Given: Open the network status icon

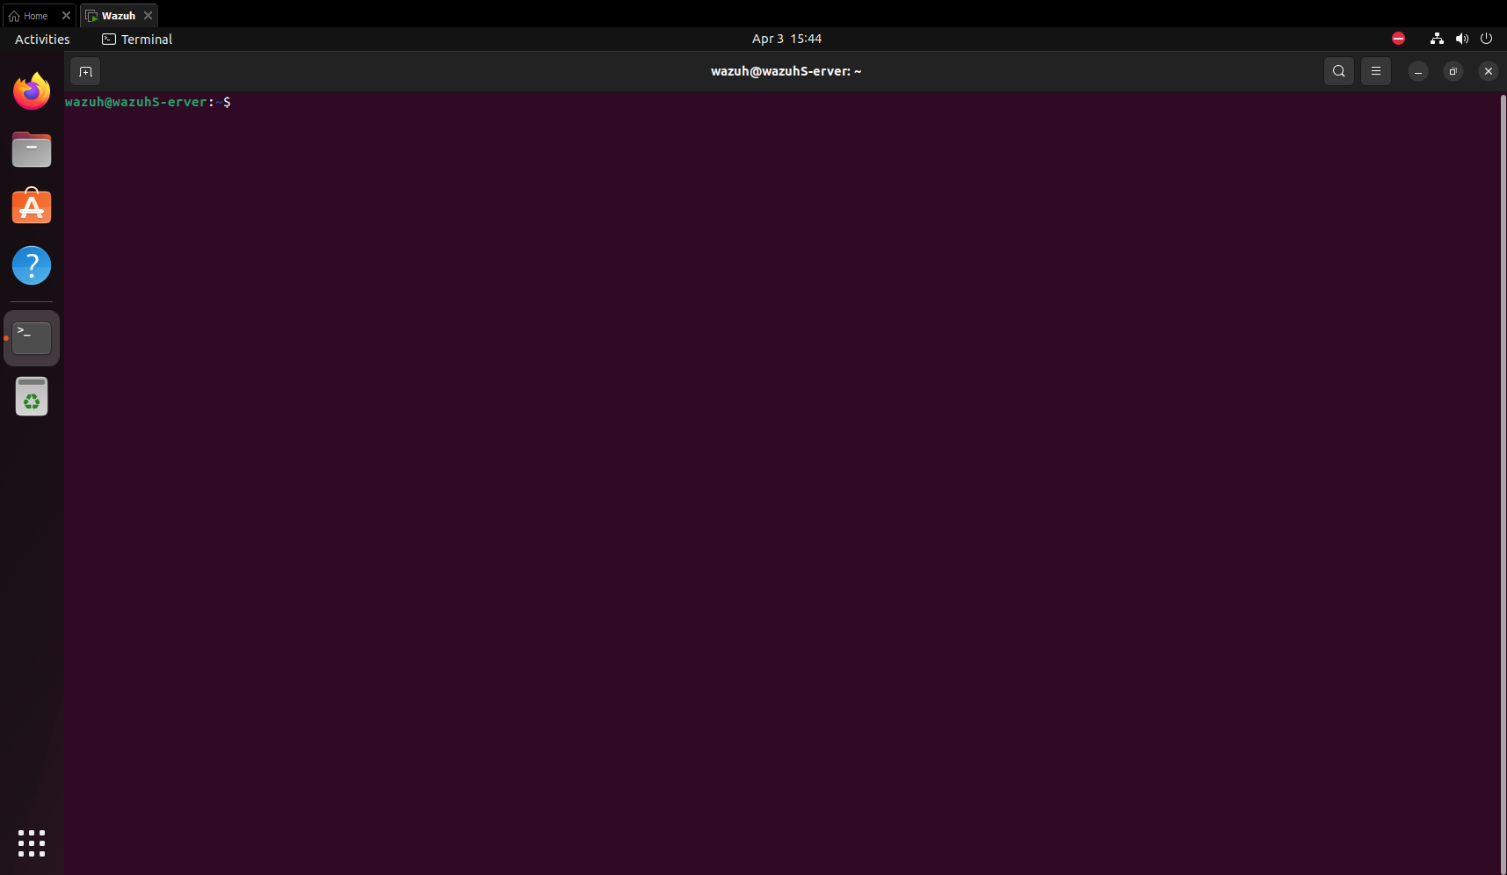Looking at the screenshot, I should click(x=1437, y=39).
